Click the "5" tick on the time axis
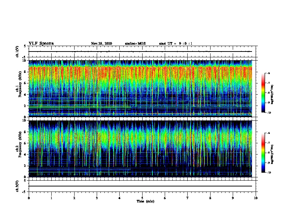Viewport: 288px width, 222px height. click(142, 198)
